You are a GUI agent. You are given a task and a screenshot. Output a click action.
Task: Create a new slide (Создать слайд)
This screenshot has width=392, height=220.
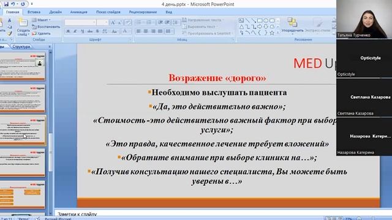click(23, 27)
